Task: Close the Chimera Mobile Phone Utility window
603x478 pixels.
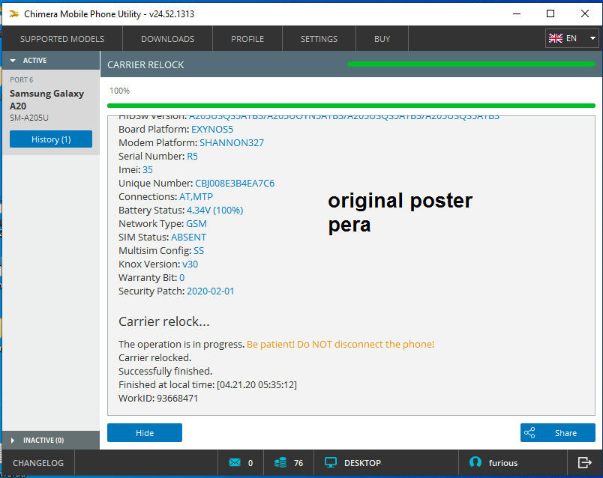Action: (584, 13)
